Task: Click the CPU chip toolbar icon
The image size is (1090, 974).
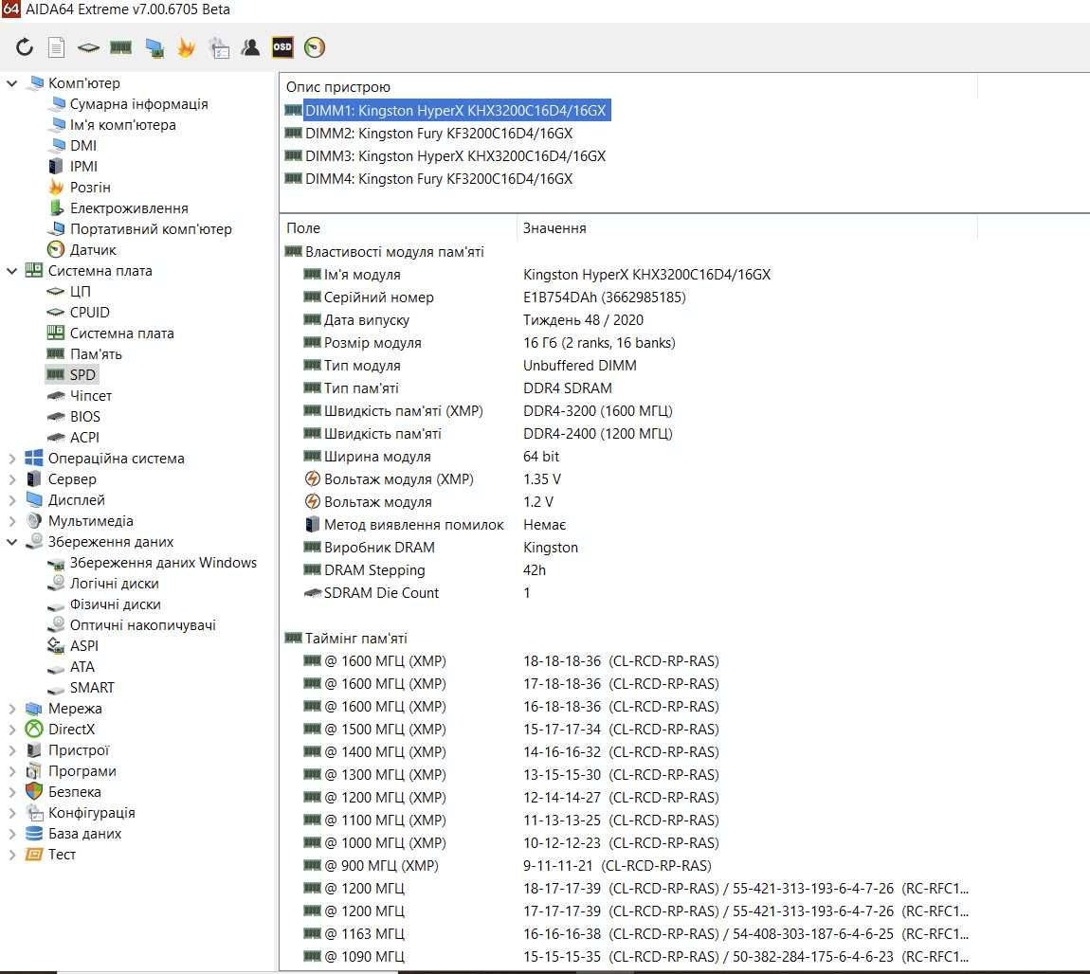Action: [x=88, y=47]
